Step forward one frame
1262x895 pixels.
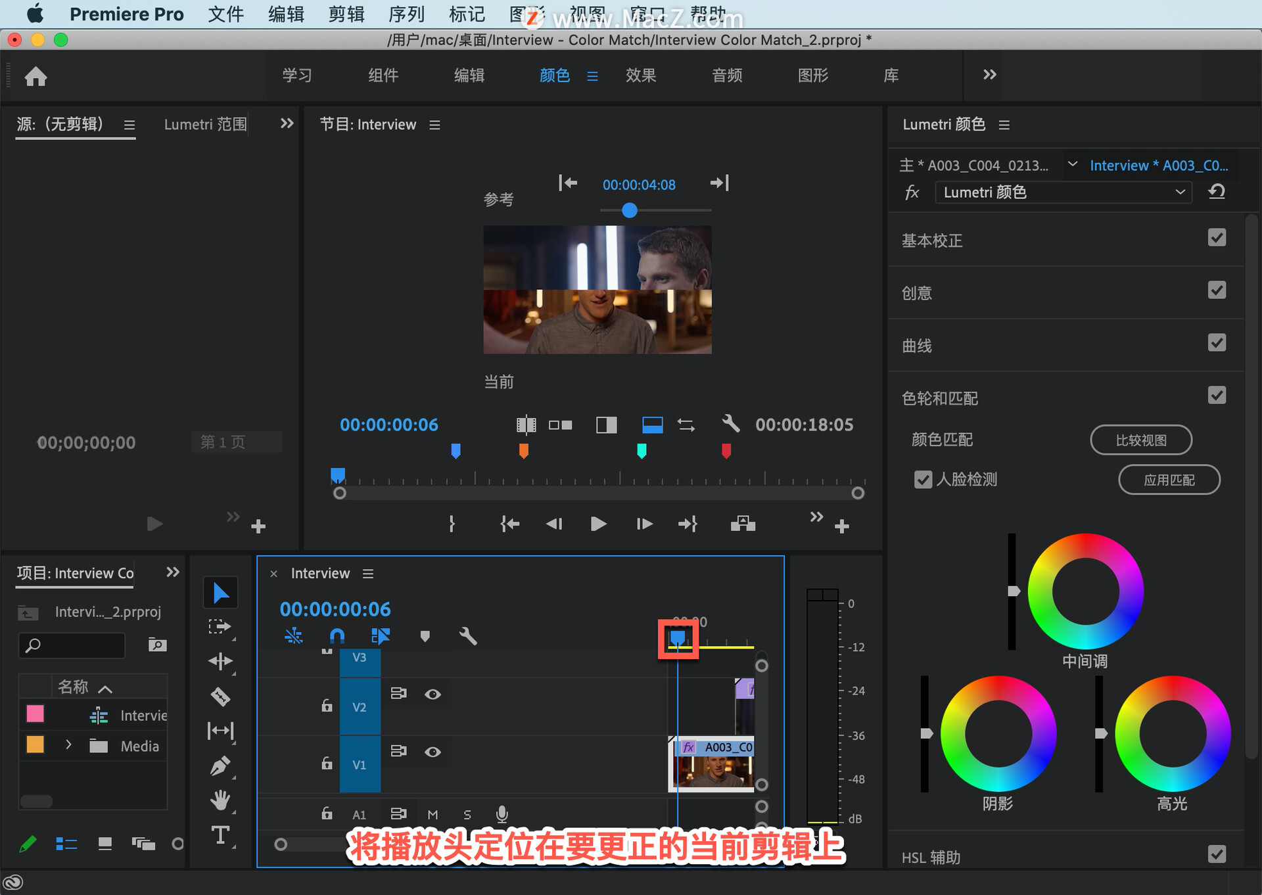coord(644,524)
